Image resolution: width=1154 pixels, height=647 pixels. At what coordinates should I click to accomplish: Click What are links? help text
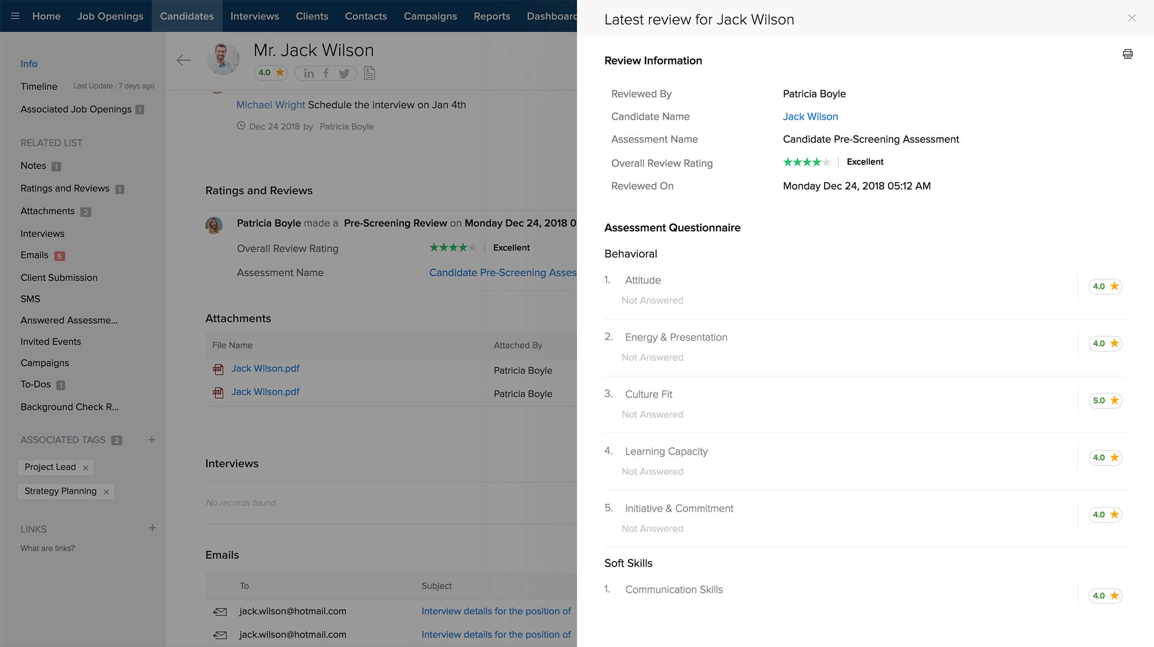pos(47,548)
